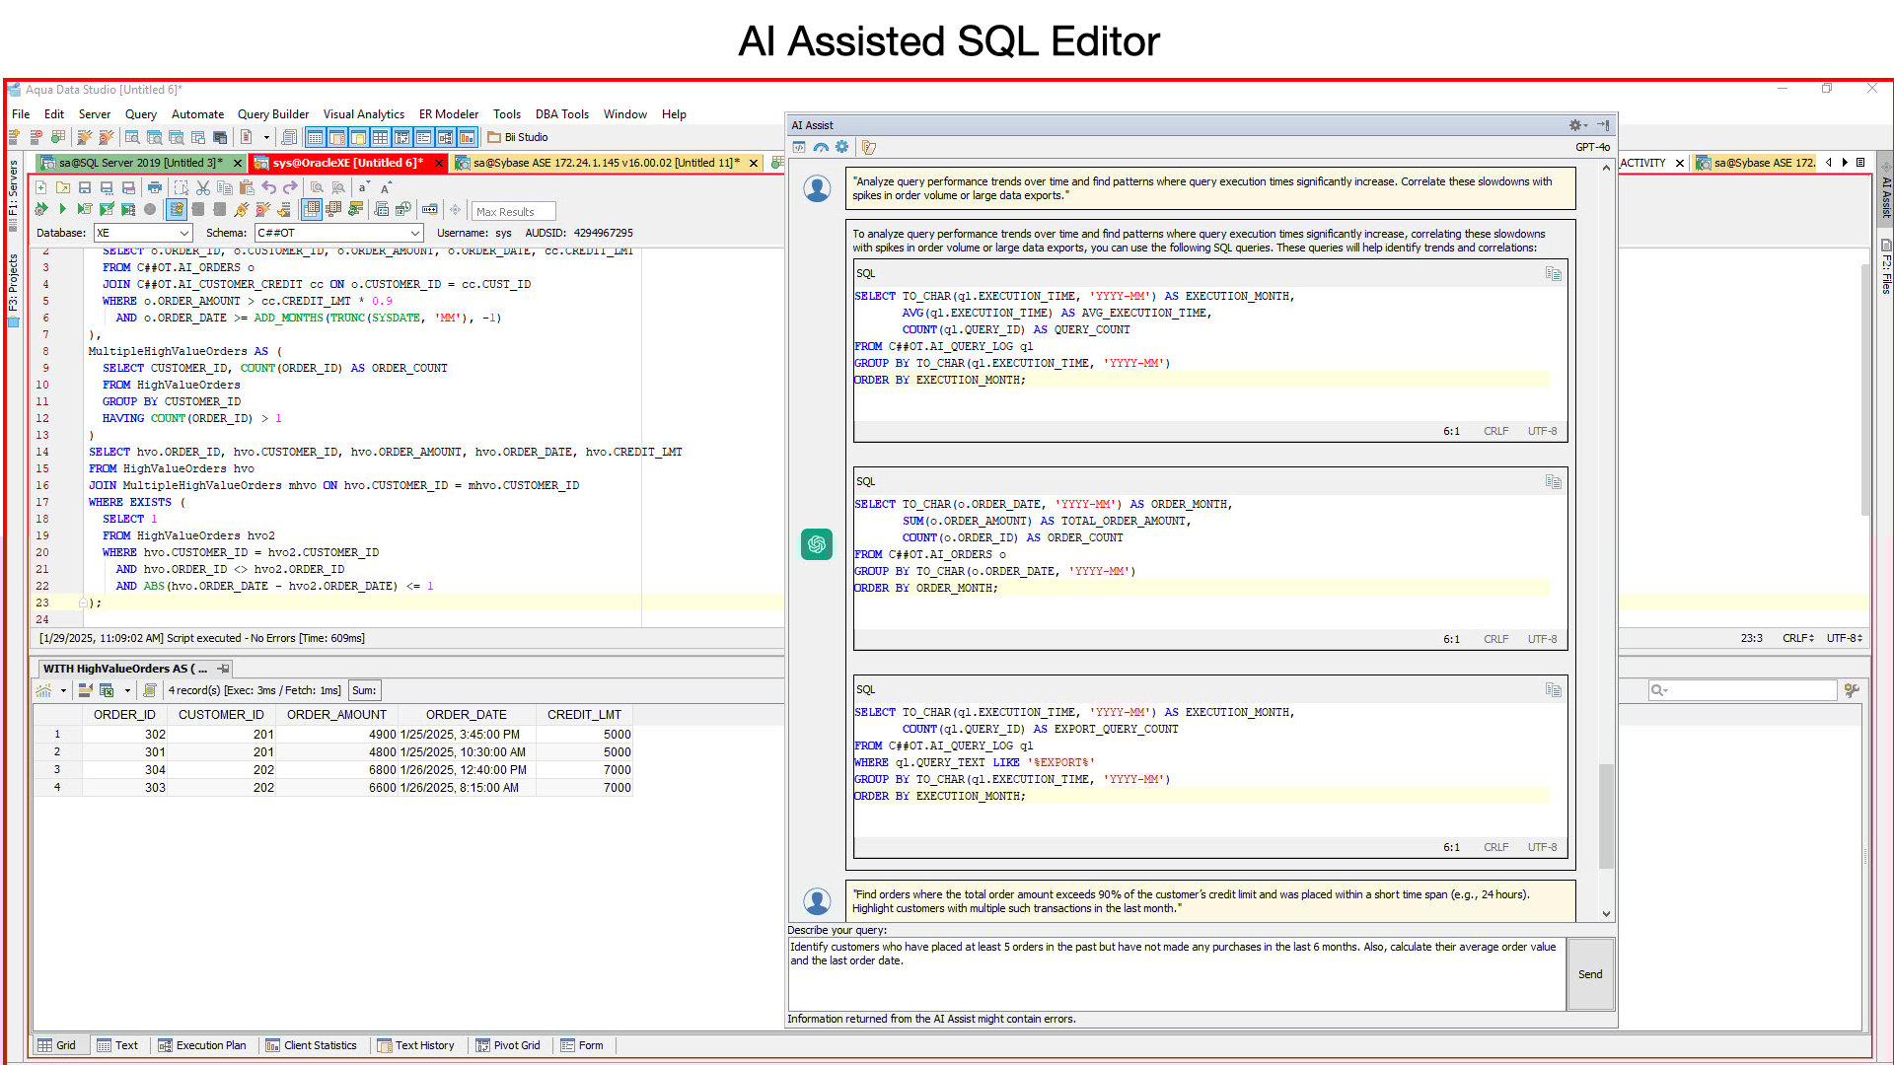Pin the WITH HighValueOrders results tab
Image resolution: width=1894 pixels, height=1065 pixels.
[x=224, y=669]
